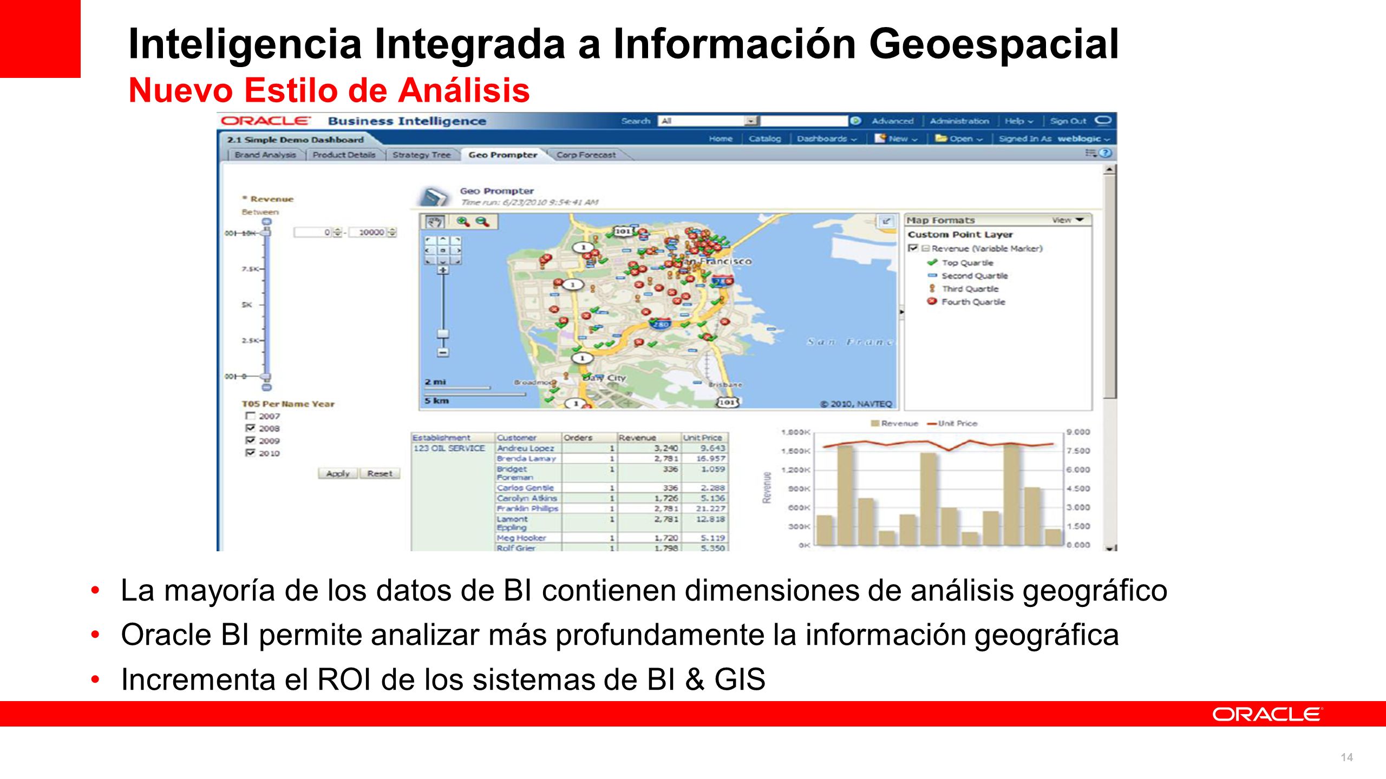
Task: Switch to the Corp Forecast tab
Action: 586,155
